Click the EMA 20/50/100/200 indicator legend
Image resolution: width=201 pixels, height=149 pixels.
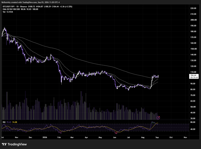coord(11,9)
